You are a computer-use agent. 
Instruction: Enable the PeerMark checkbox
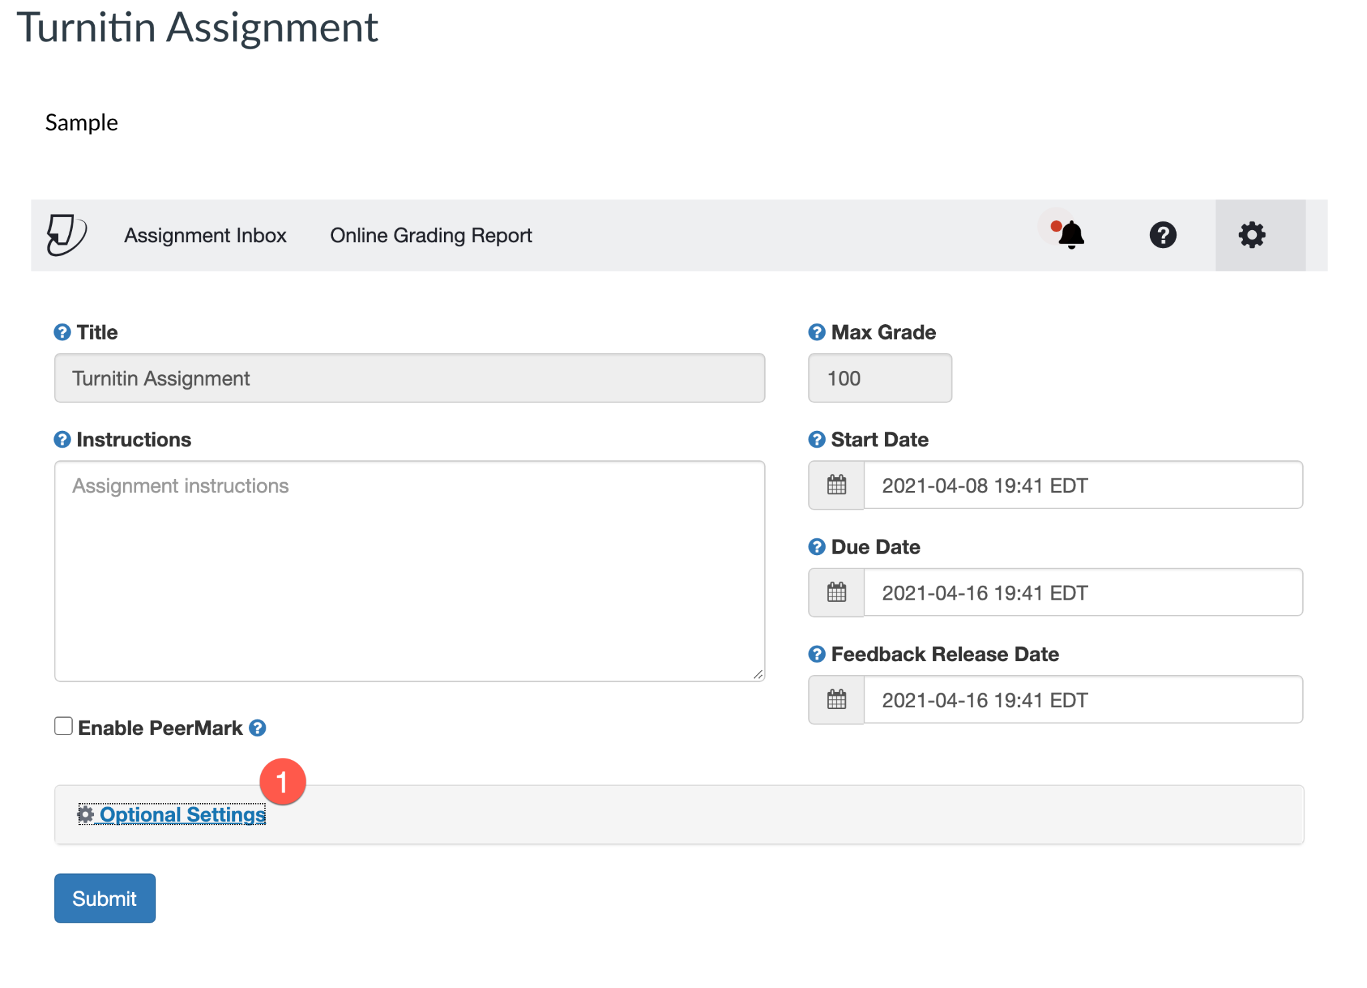click(x=63, y=726)
